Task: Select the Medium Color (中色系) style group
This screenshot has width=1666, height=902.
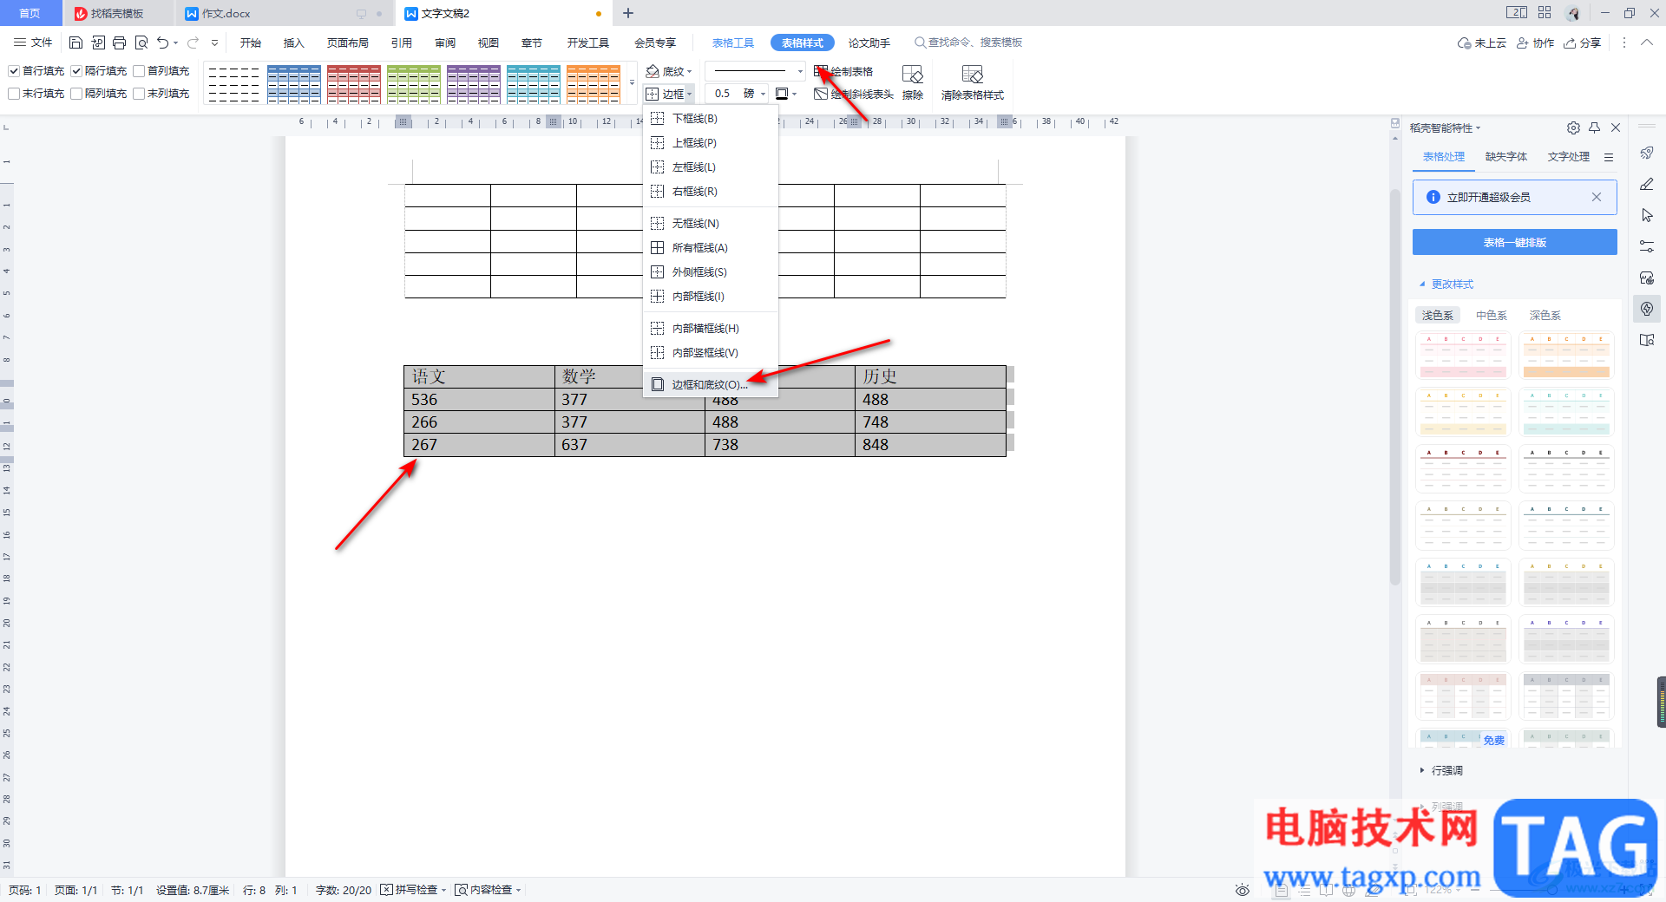Action: coord(1492,316)
